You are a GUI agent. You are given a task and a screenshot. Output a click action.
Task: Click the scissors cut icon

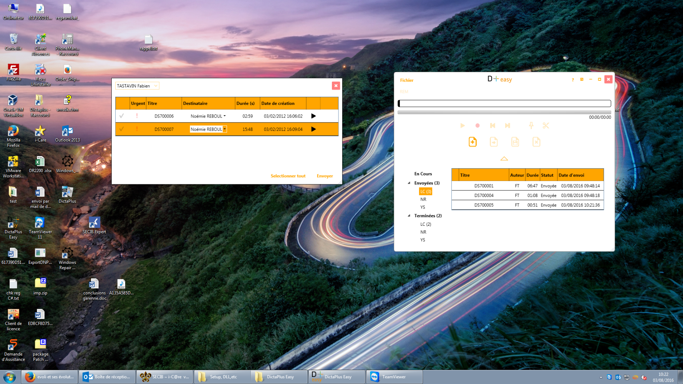click(x=545, y=126)
